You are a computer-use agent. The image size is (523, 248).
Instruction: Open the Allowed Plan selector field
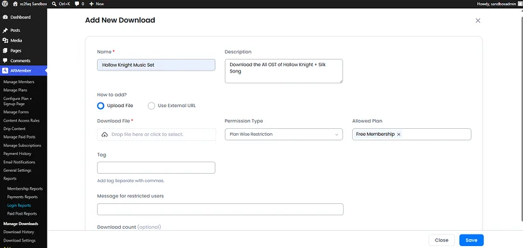412,134
